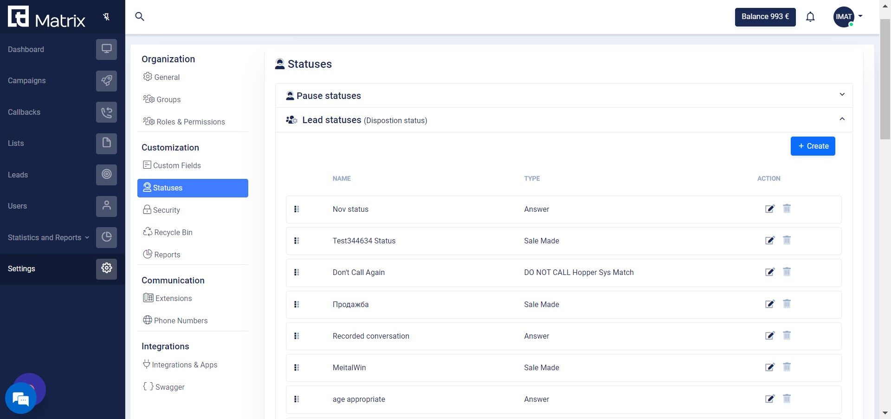891x419 pixels.
Task: Check the Balance 993 € button
Action: click(765, 16)
